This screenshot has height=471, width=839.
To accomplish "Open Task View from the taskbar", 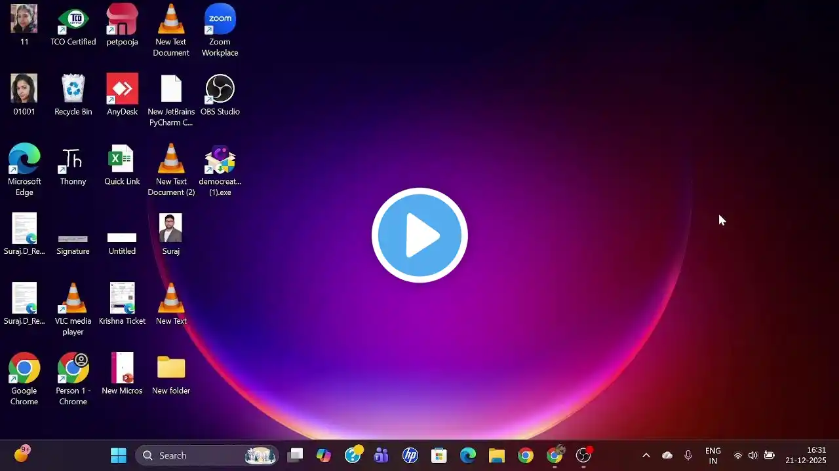I will pyautogui.click(x=296, y=455).
